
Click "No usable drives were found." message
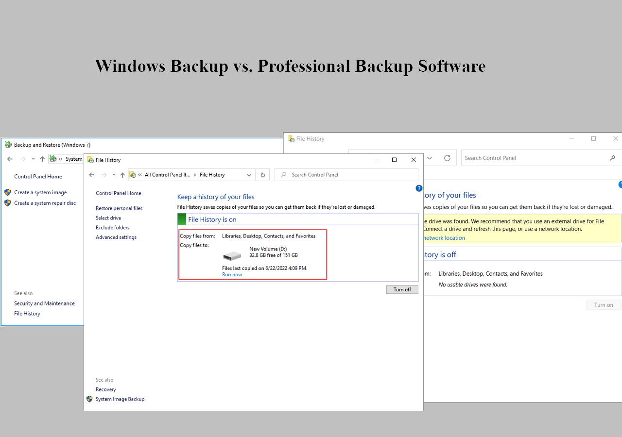coord(473,285)
